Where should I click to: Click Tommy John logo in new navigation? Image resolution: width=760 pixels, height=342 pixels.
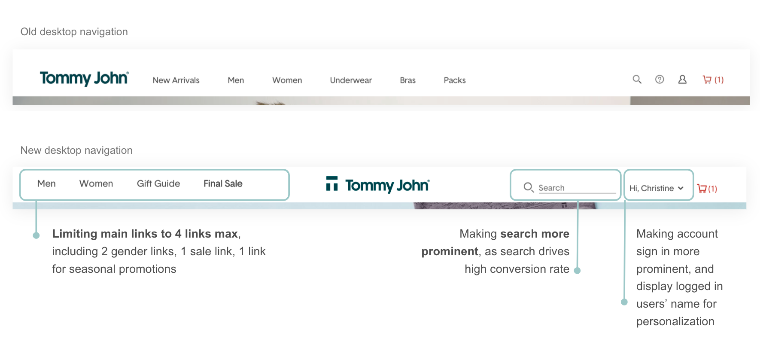coord(378,185)
